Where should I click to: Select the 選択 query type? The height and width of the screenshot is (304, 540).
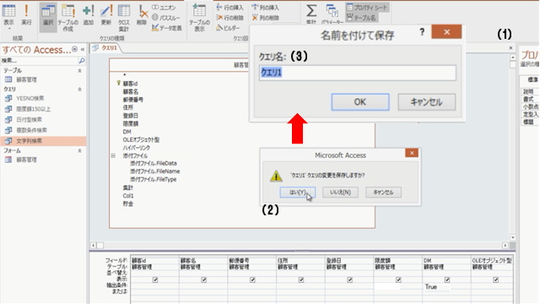pos(48,17)
